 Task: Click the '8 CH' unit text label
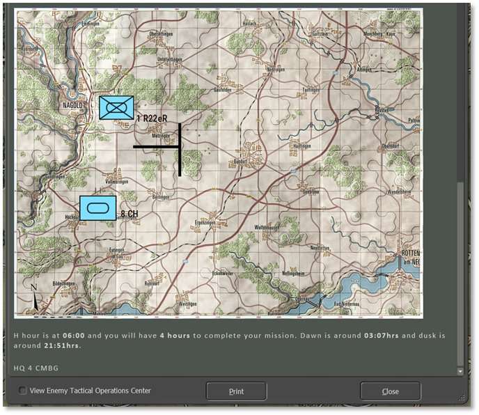[129, 214]
